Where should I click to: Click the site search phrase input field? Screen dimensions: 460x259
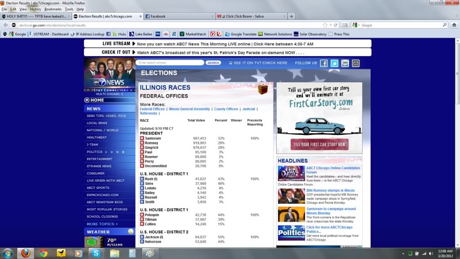(x=170, y=63)
